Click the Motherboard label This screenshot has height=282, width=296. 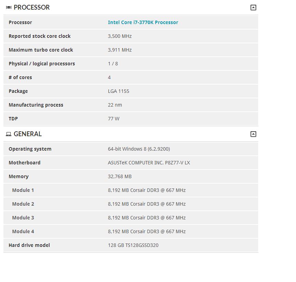point(24,163)
